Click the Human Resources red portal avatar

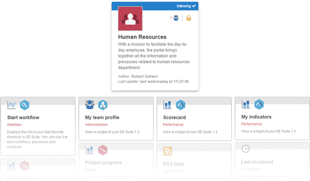coord(130,19)
